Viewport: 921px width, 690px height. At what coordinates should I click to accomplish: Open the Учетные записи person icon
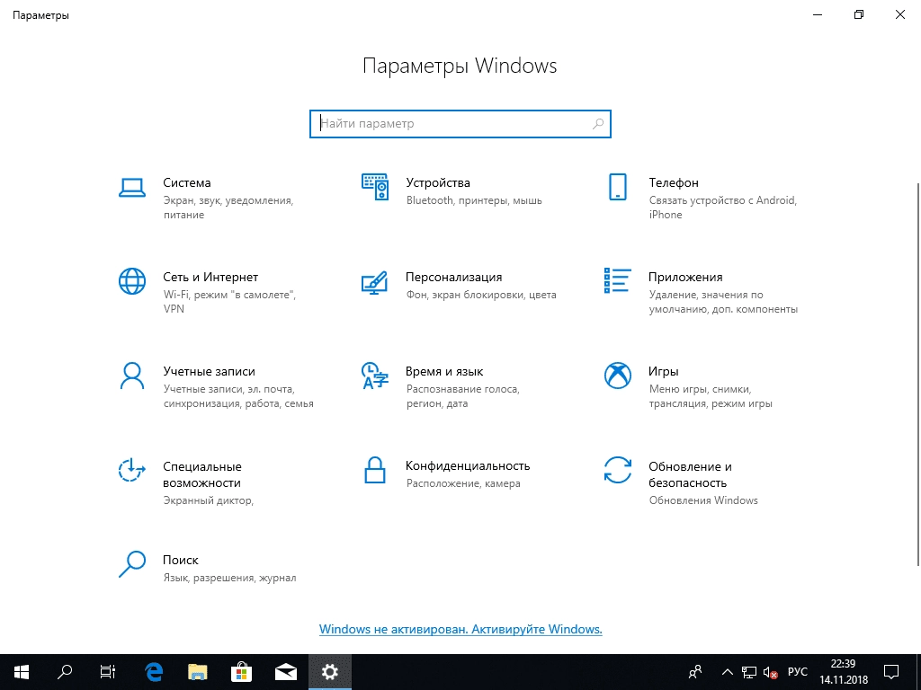(132, 376)
